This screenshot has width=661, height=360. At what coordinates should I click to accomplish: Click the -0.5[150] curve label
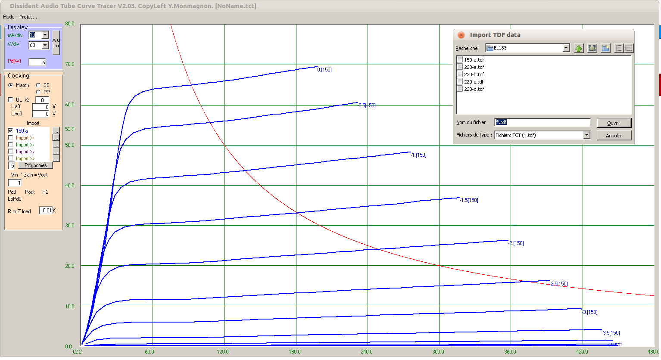pos(366,106)
